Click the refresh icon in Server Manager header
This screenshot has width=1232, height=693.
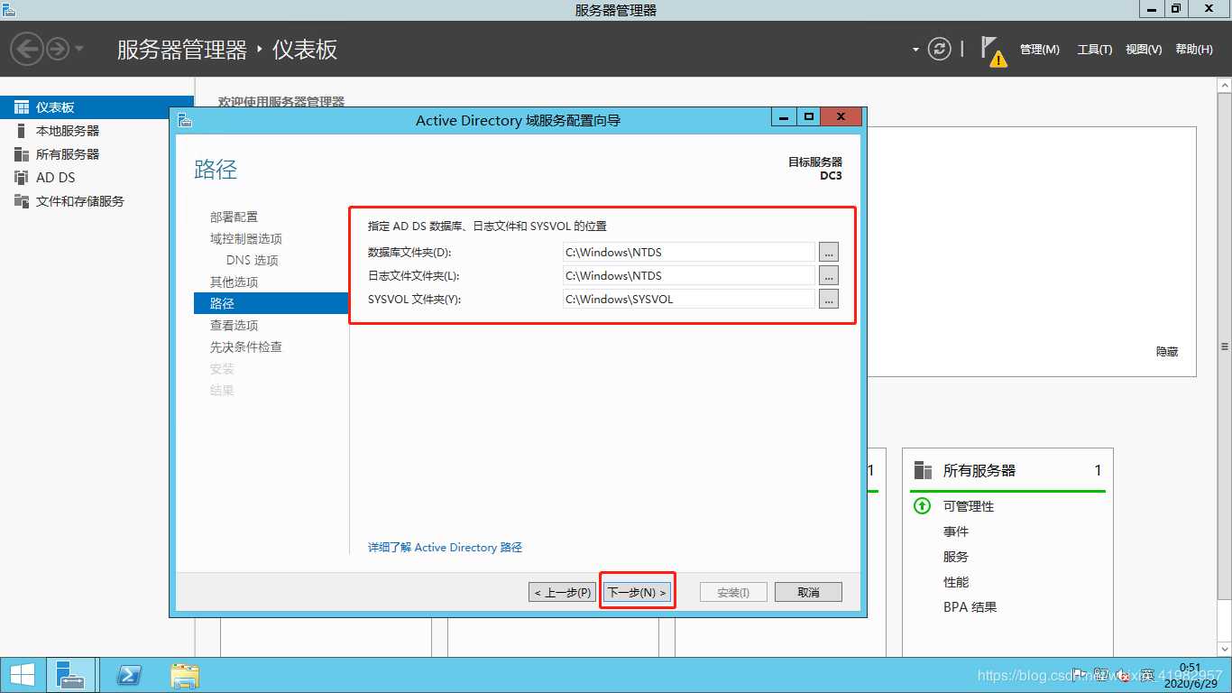[x=940, y=49]
